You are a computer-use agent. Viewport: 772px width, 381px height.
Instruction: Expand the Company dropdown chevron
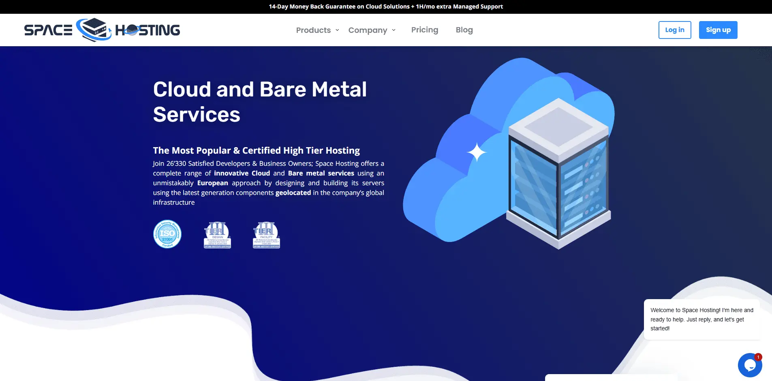click(x=393, y=30)
